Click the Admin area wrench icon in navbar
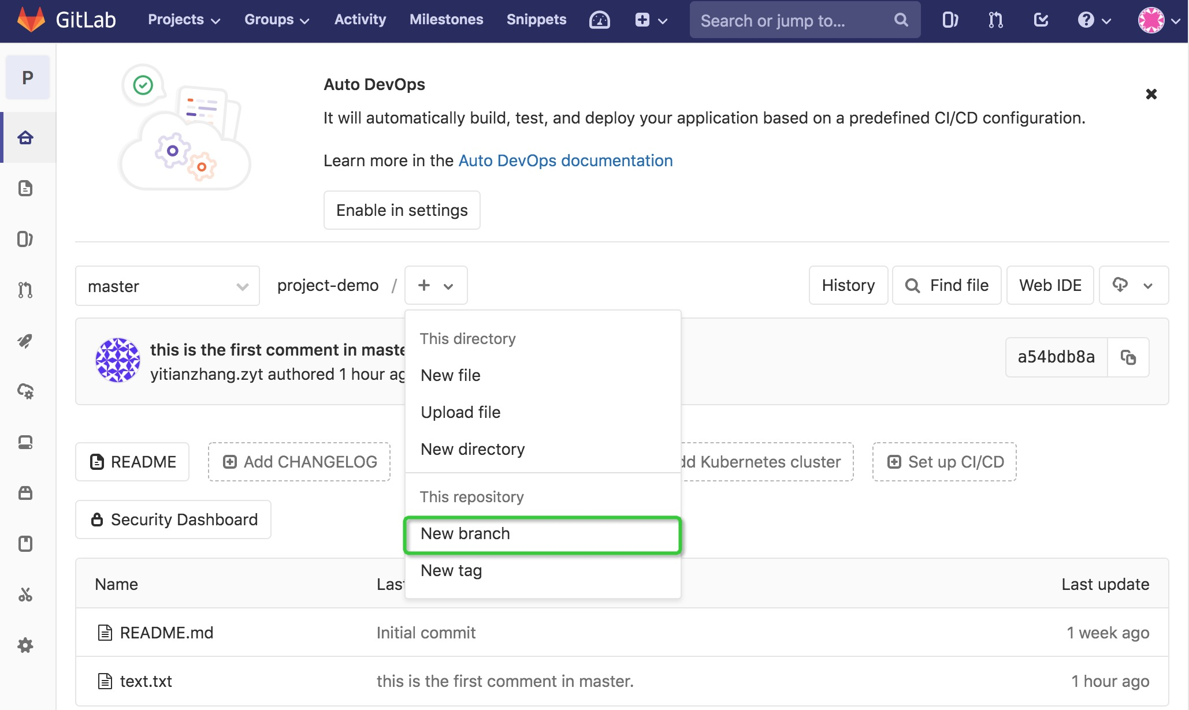The height and width of the screenshot is (710, 1189). (x=599, y=21)
